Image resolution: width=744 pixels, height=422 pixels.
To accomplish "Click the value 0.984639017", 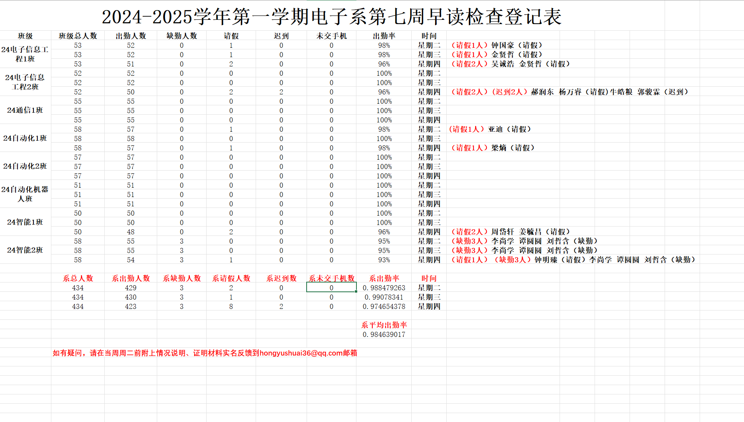I will tap(384, 335).
